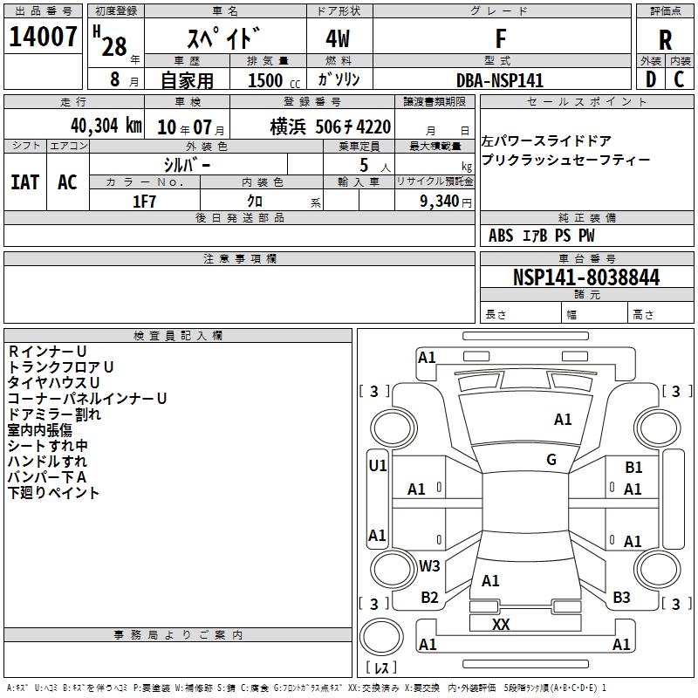The image size is (698, 698).
Task: Click the model code DBA-NSP141
Action: tap(500, 80)
